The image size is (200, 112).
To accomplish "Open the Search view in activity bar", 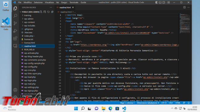I will pos(15,16).
